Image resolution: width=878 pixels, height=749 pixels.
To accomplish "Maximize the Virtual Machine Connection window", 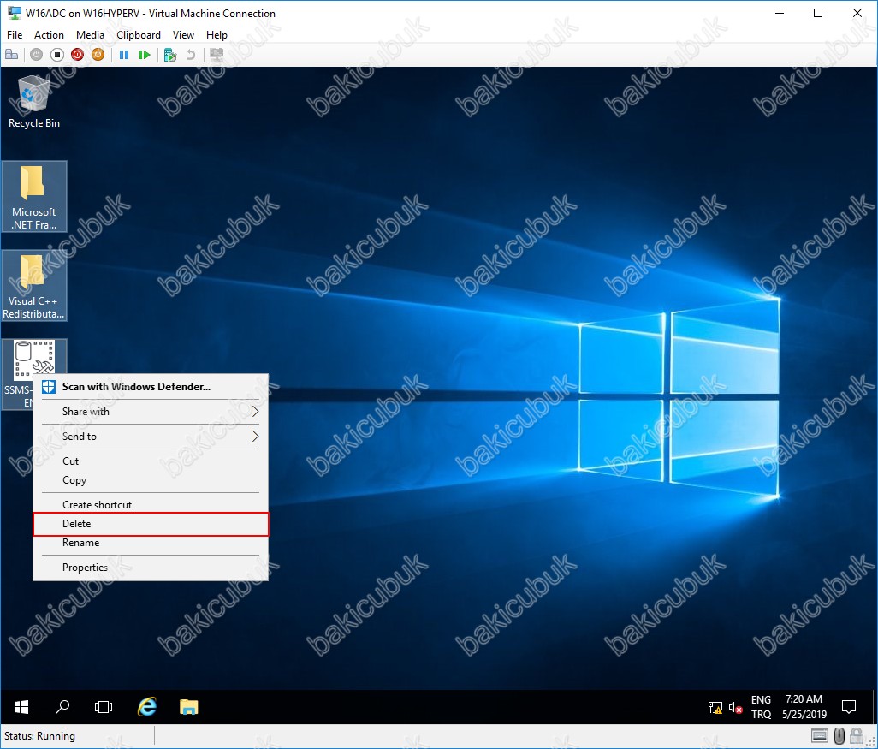I will 818,13.
